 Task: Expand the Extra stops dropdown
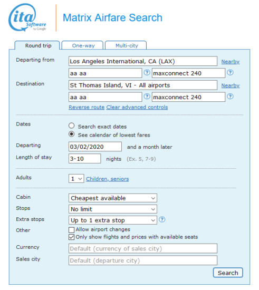(113, 220)
